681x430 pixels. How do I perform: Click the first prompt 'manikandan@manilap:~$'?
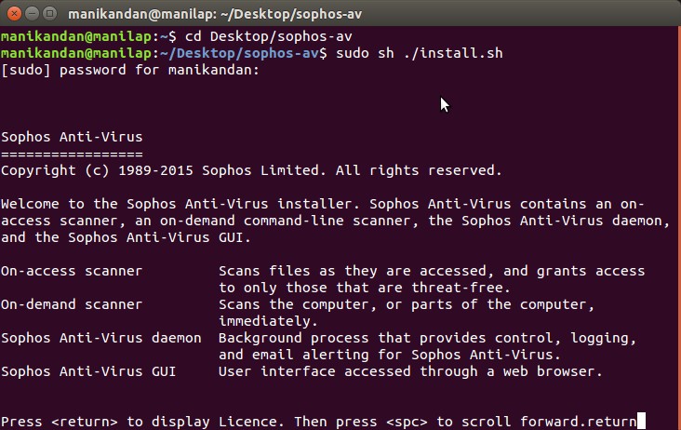pos(88,36)
